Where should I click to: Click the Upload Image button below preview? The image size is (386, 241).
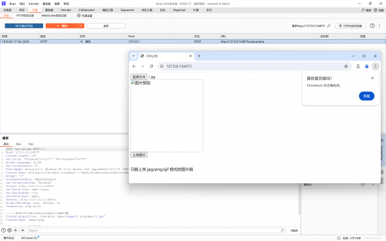pos(139,154)
